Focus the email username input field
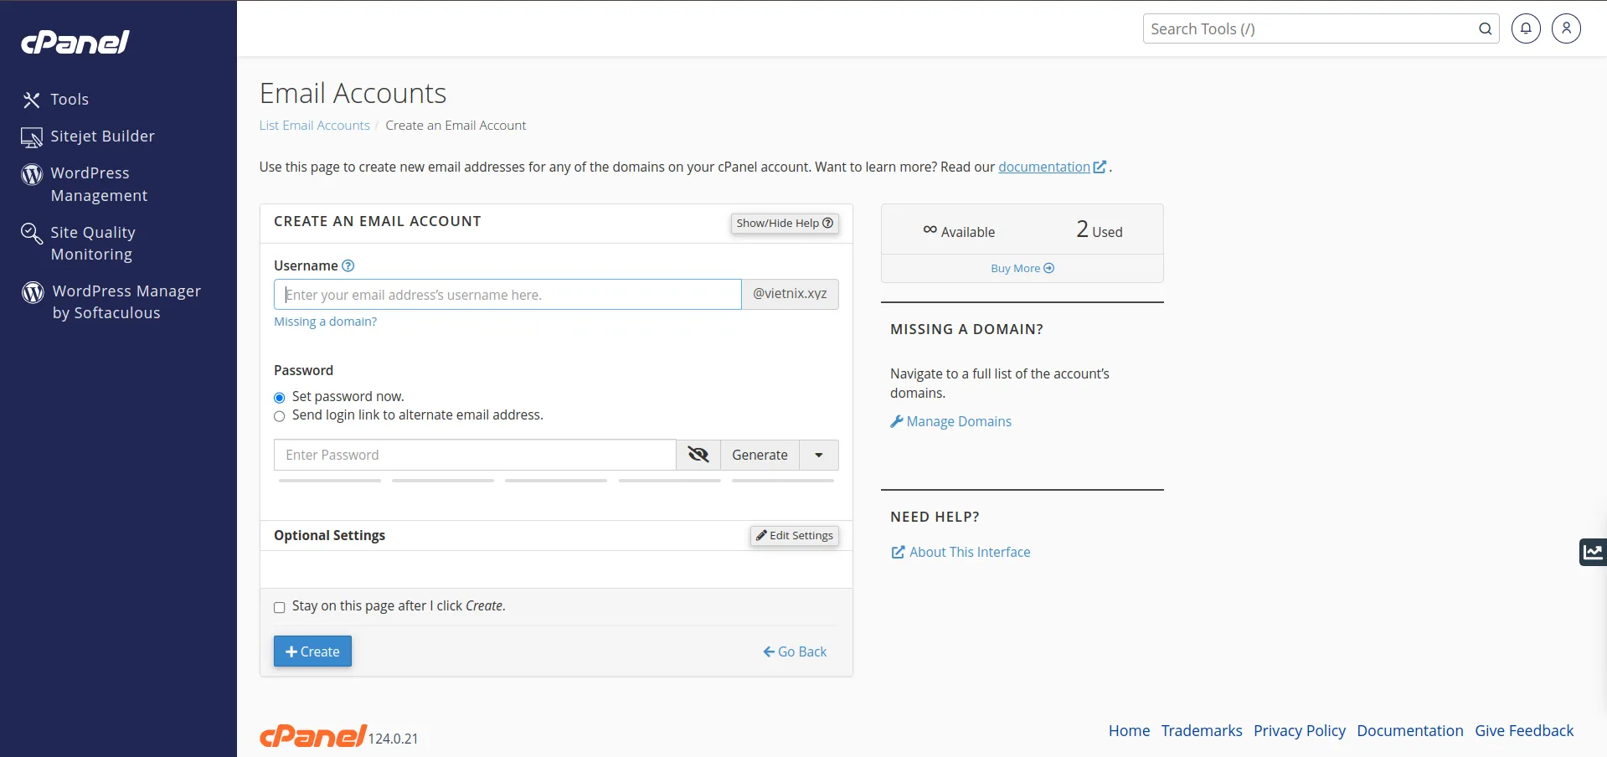The height and width of the screenshot is (757, 1607). click(x=507, y=295)
